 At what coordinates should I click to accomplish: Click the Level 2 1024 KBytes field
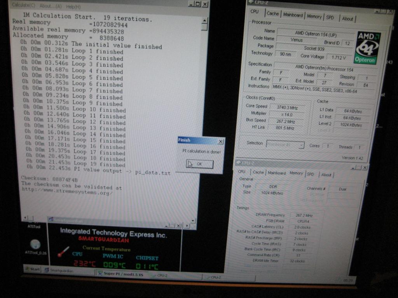pos(351,125)
